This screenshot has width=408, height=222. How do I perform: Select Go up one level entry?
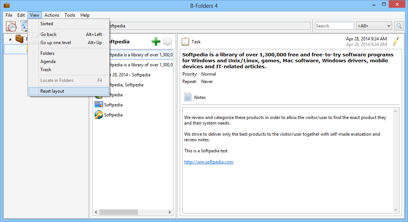[x=69, y=42]
